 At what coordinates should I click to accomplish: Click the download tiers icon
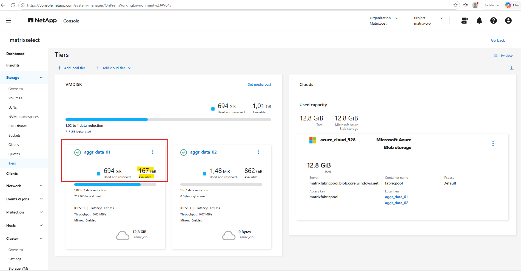(511, 68)
